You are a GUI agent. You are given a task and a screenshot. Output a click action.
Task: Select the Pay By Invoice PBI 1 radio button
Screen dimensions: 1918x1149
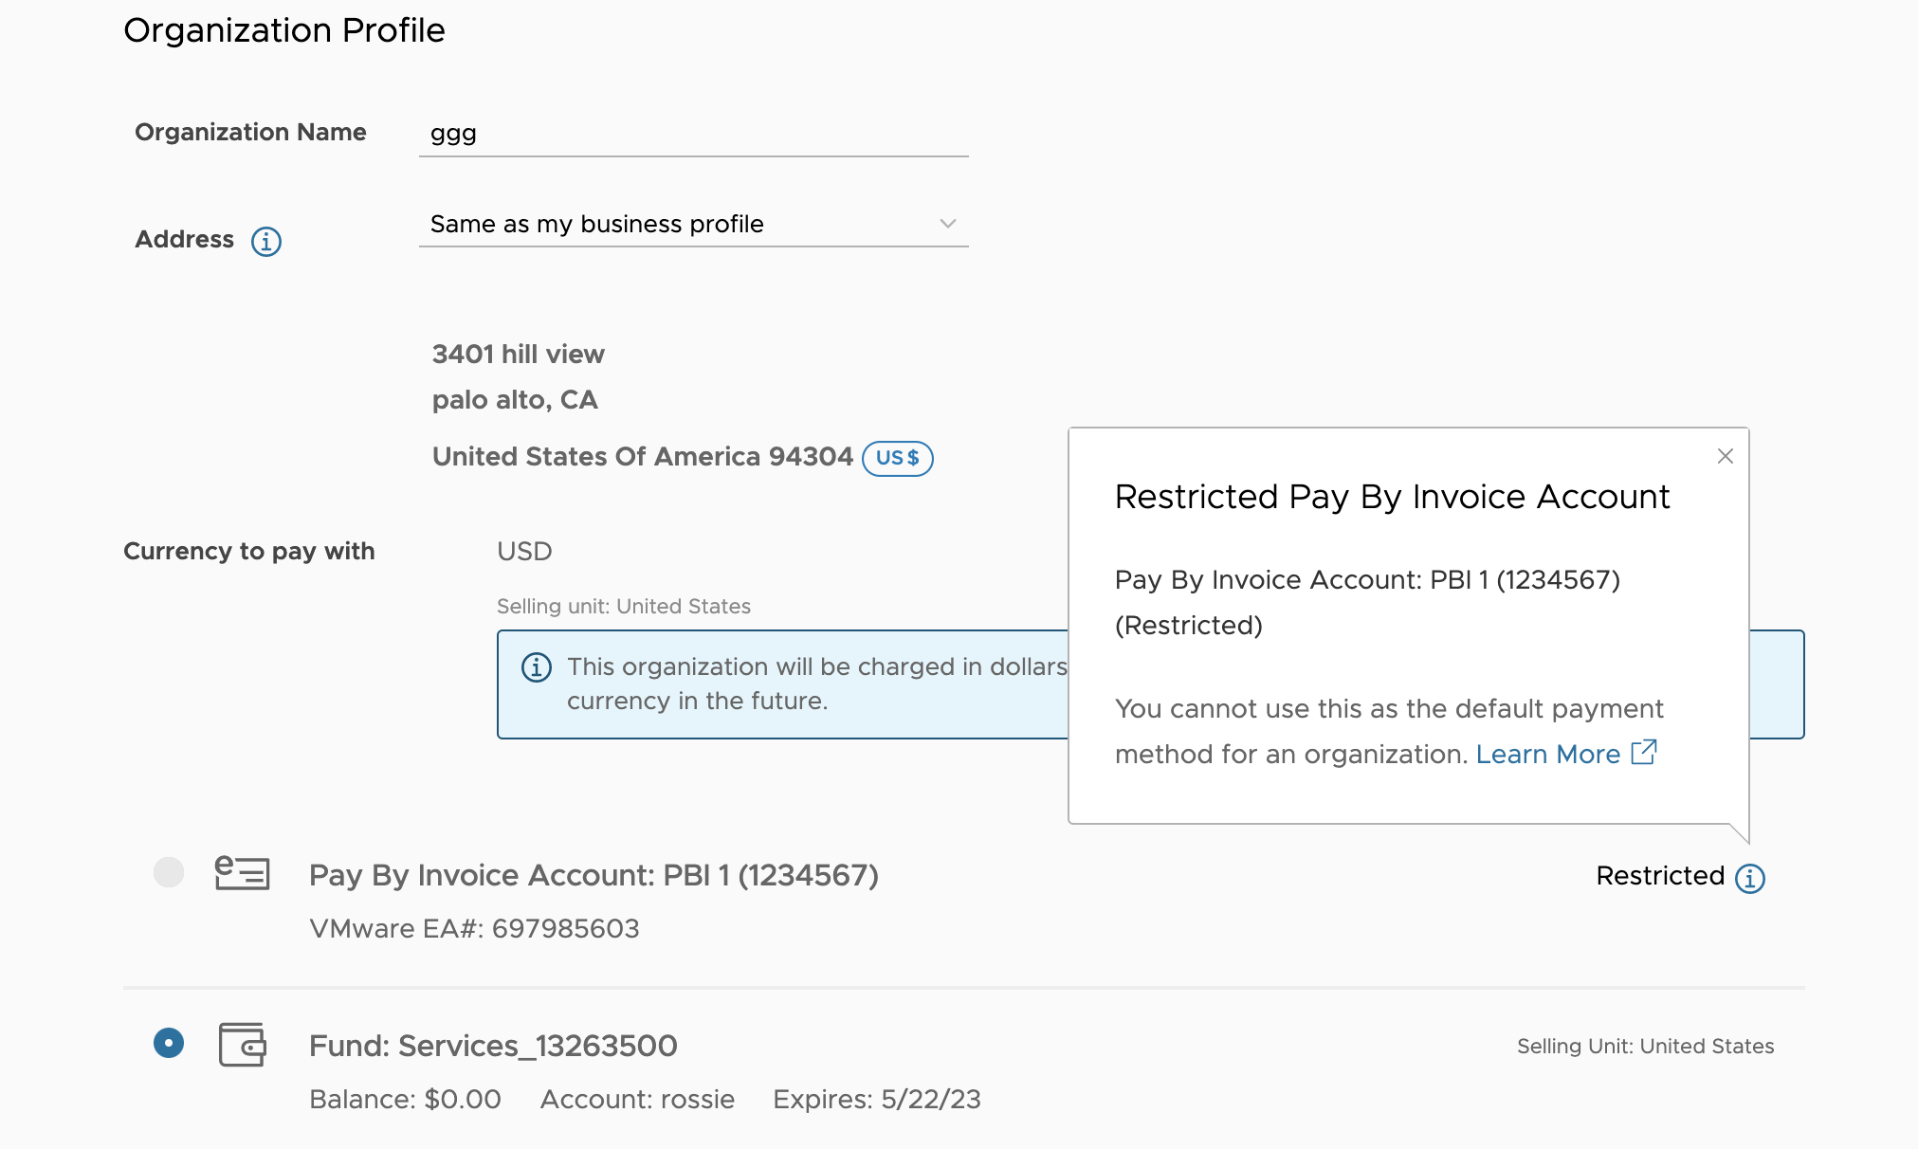point(168,871)
